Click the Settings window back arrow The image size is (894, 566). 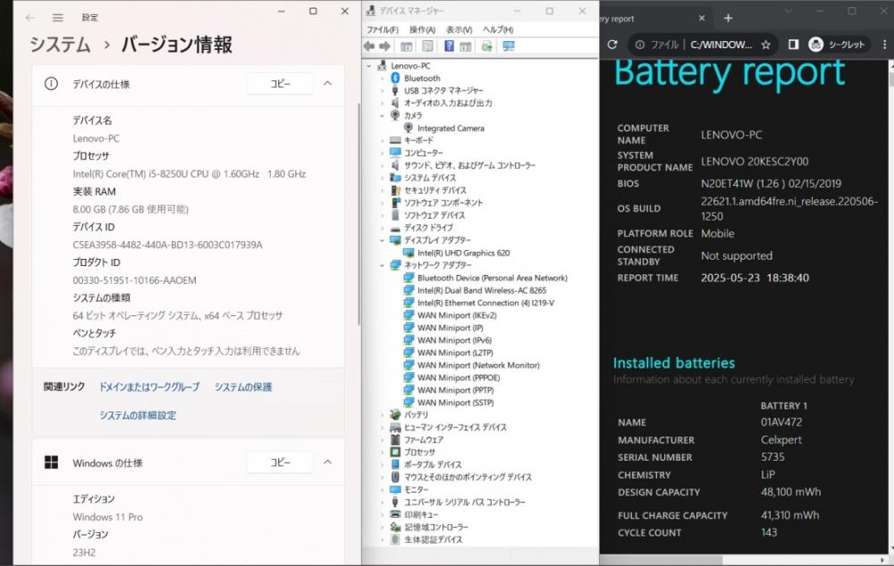(x=30, y=18)
